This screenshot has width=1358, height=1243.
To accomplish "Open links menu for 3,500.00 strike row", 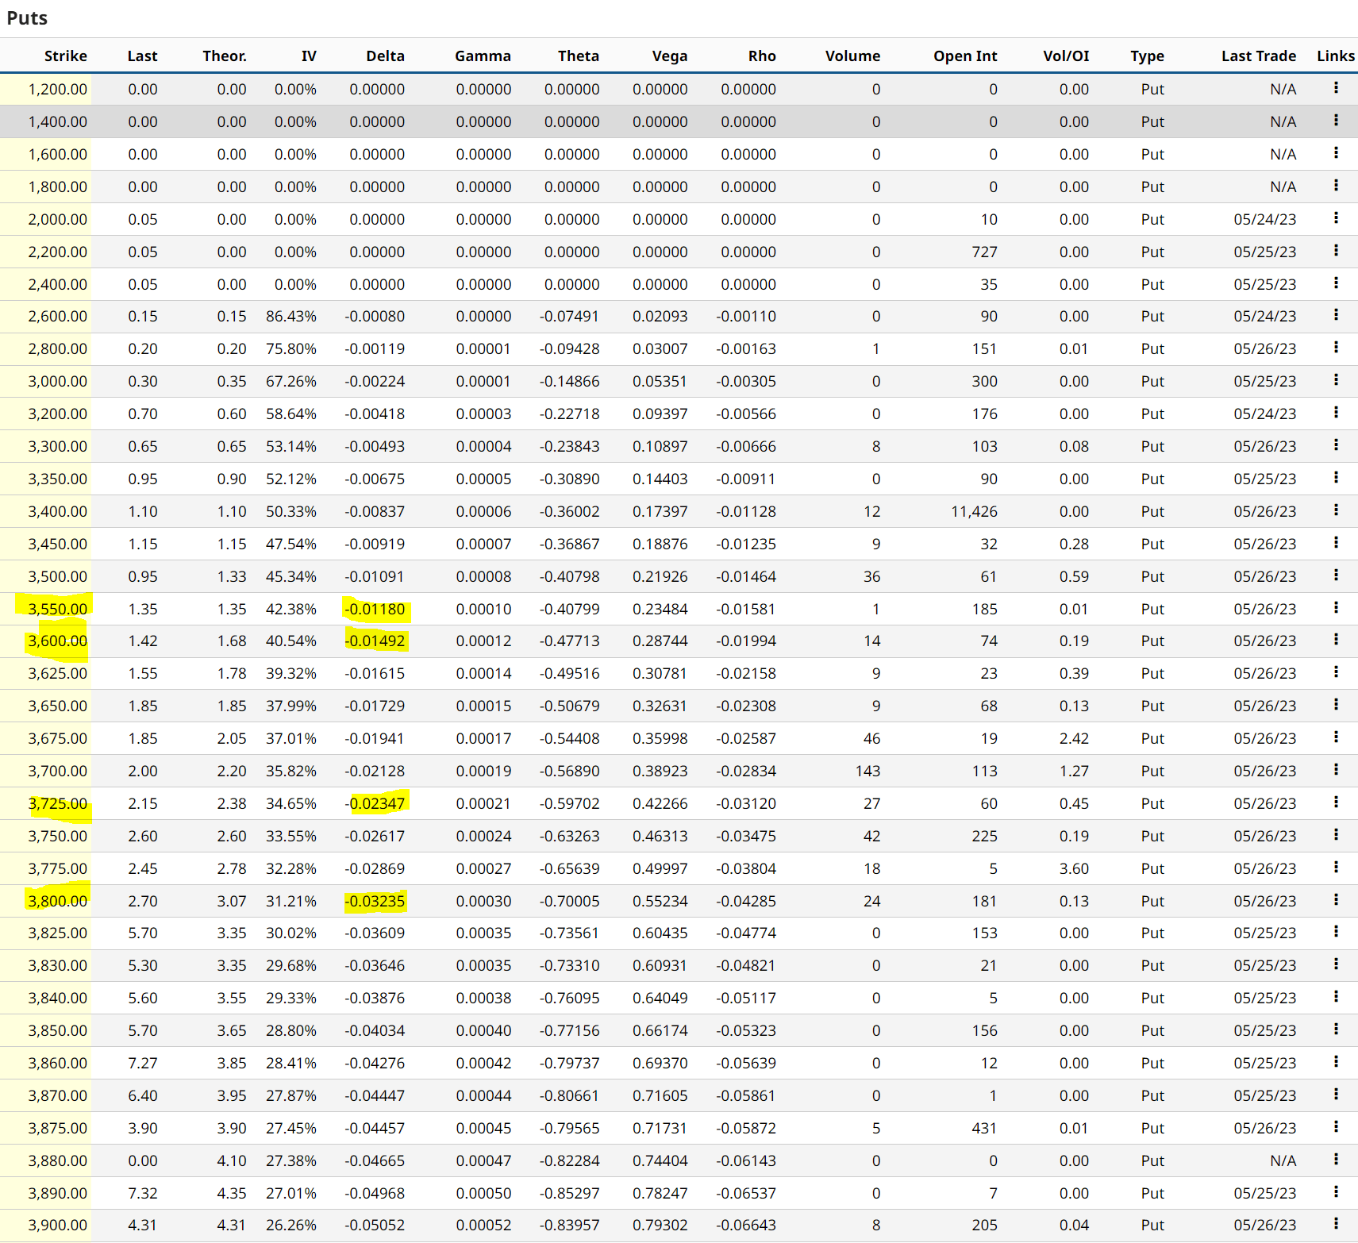I will (1336, 575).
